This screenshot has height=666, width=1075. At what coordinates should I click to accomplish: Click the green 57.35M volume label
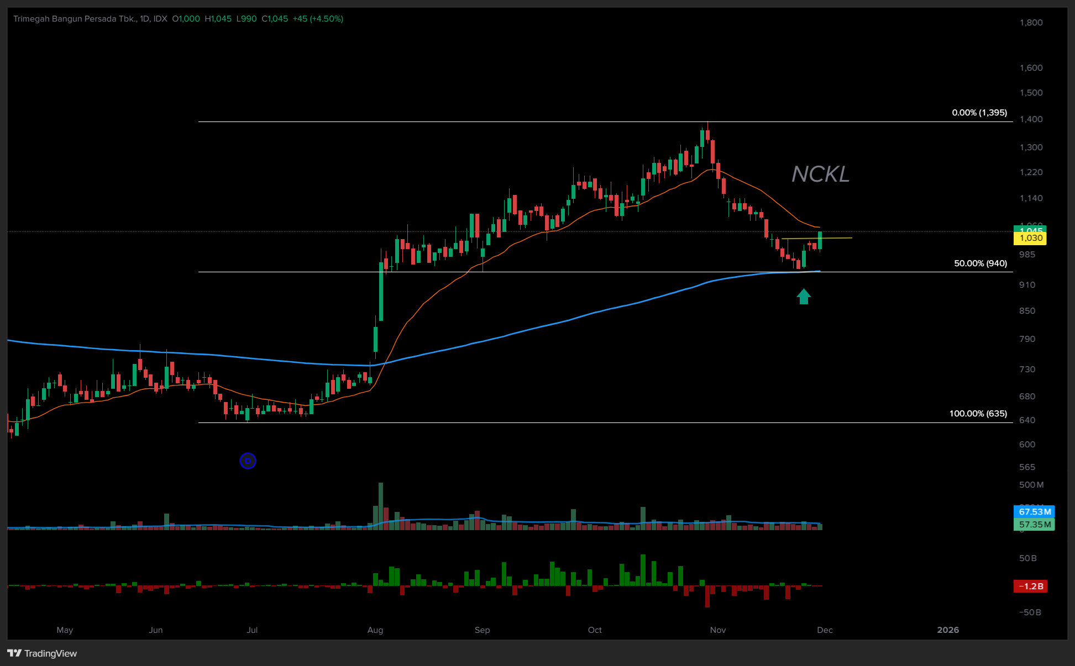1034,525
